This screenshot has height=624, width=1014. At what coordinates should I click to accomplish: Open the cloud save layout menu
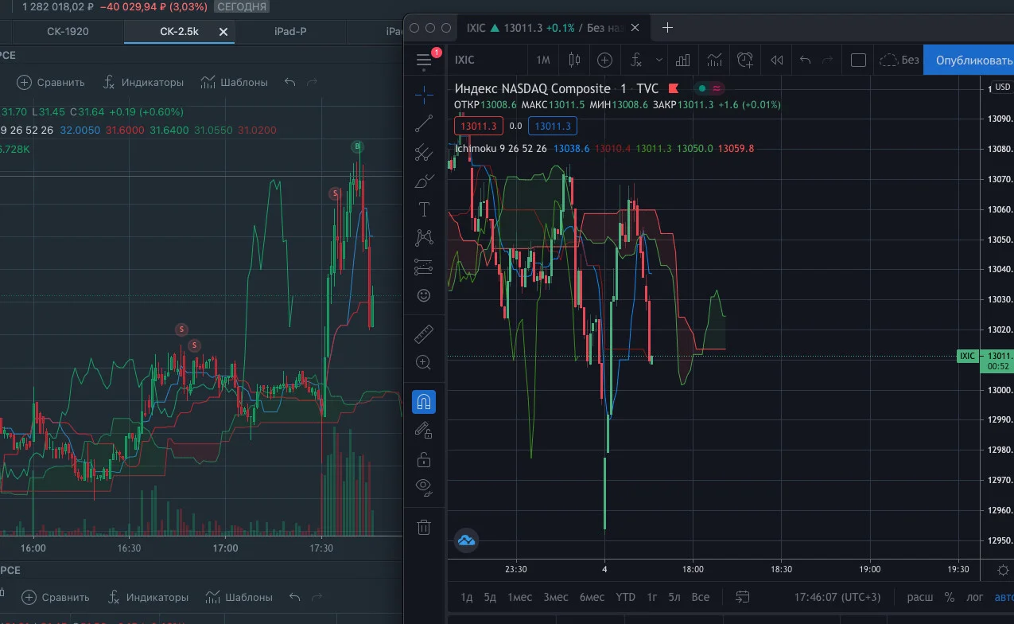(x=899, y=60)
